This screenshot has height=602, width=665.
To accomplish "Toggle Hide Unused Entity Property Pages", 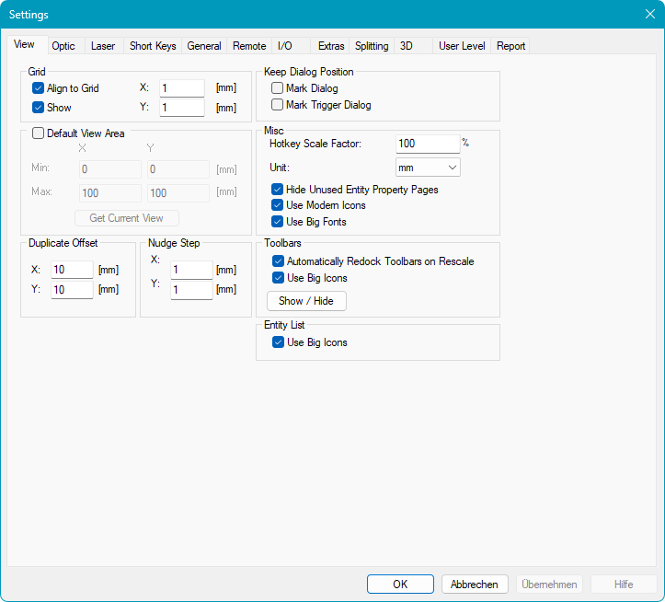I will coord(278,190).
